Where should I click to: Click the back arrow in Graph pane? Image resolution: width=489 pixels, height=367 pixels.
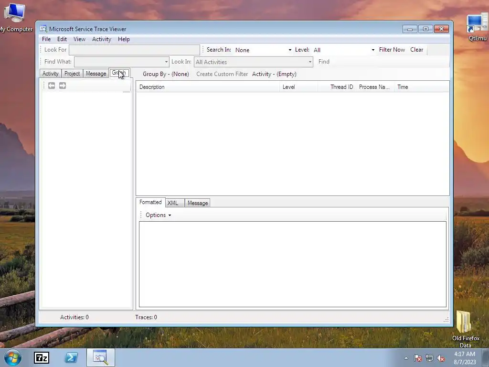coord(52,86)
